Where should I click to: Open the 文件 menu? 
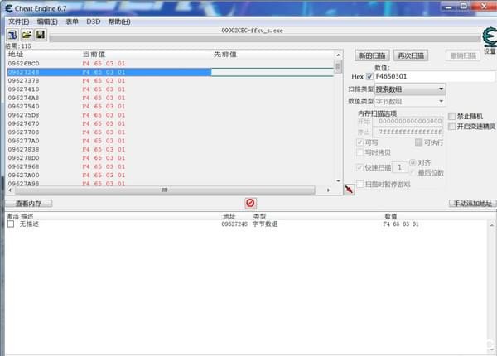[18, 21]
